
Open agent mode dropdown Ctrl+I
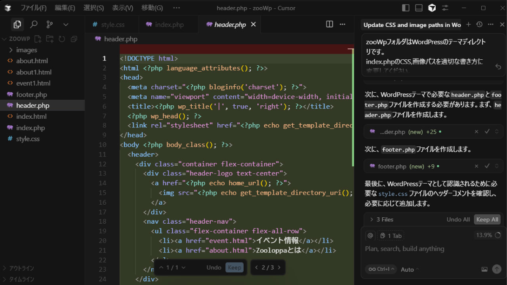pyautogui.click(x=381, y=269)
